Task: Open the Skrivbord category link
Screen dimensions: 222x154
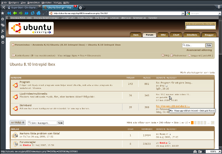Action: pos(26,105)
